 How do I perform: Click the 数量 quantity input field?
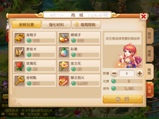(x=127, y=73)
